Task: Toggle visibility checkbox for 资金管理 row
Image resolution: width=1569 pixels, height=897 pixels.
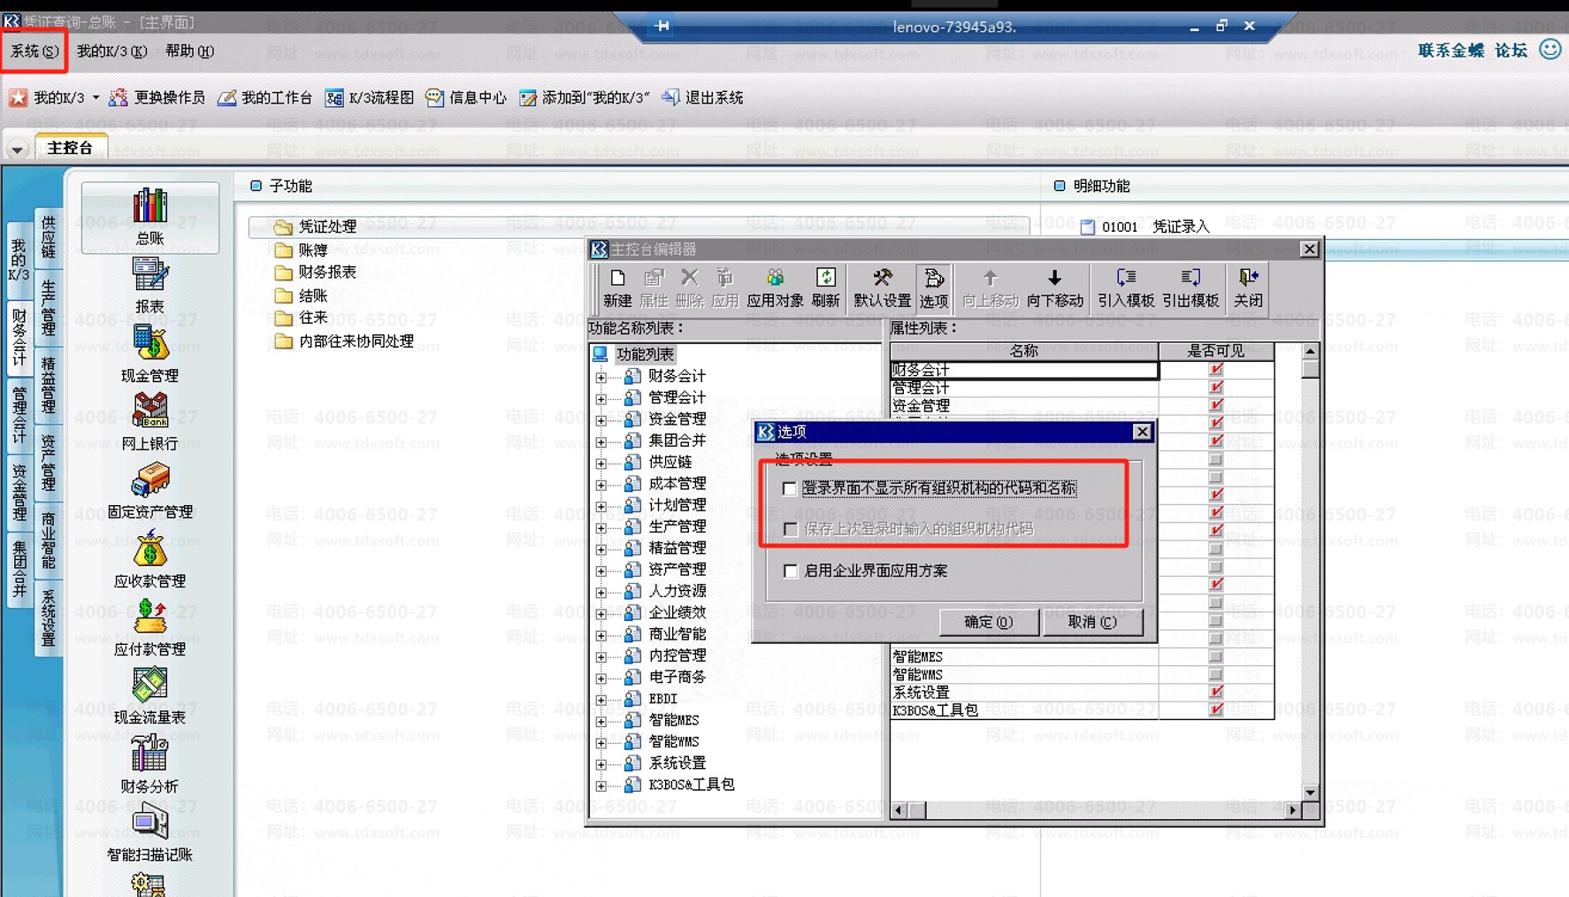Action: 1216,405
